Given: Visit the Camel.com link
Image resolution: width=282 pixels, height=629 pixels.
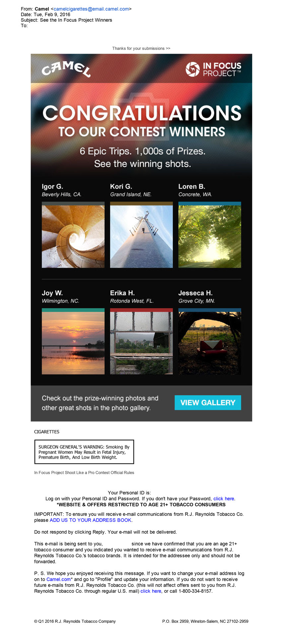Looking at the screenshot, I should tap(58, 579).
